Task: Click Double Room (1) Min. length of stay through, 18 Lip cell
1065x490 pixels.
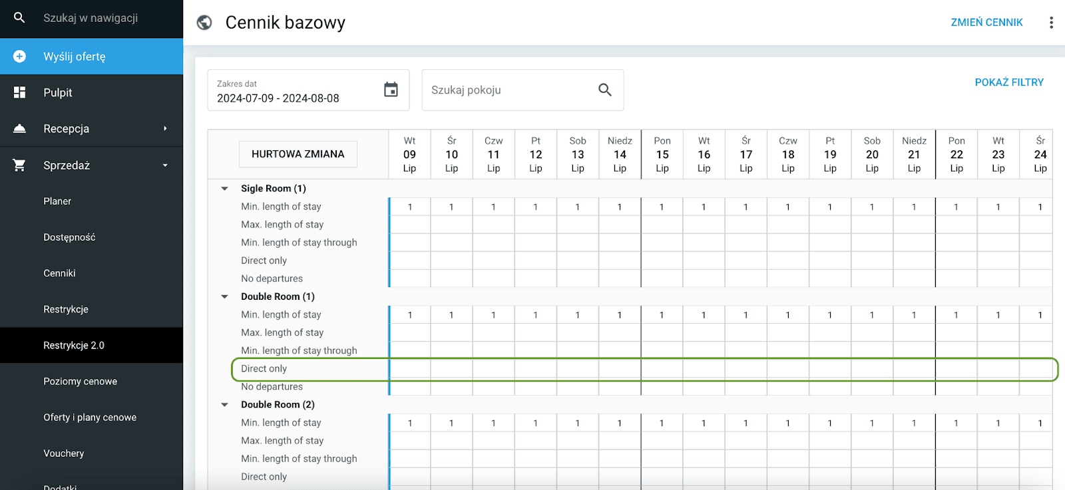Action: tap(788, 351)
